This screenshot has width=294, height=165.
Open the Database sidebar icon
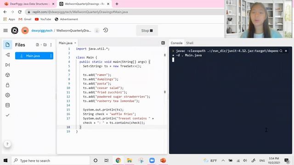(x=7, y=105)
